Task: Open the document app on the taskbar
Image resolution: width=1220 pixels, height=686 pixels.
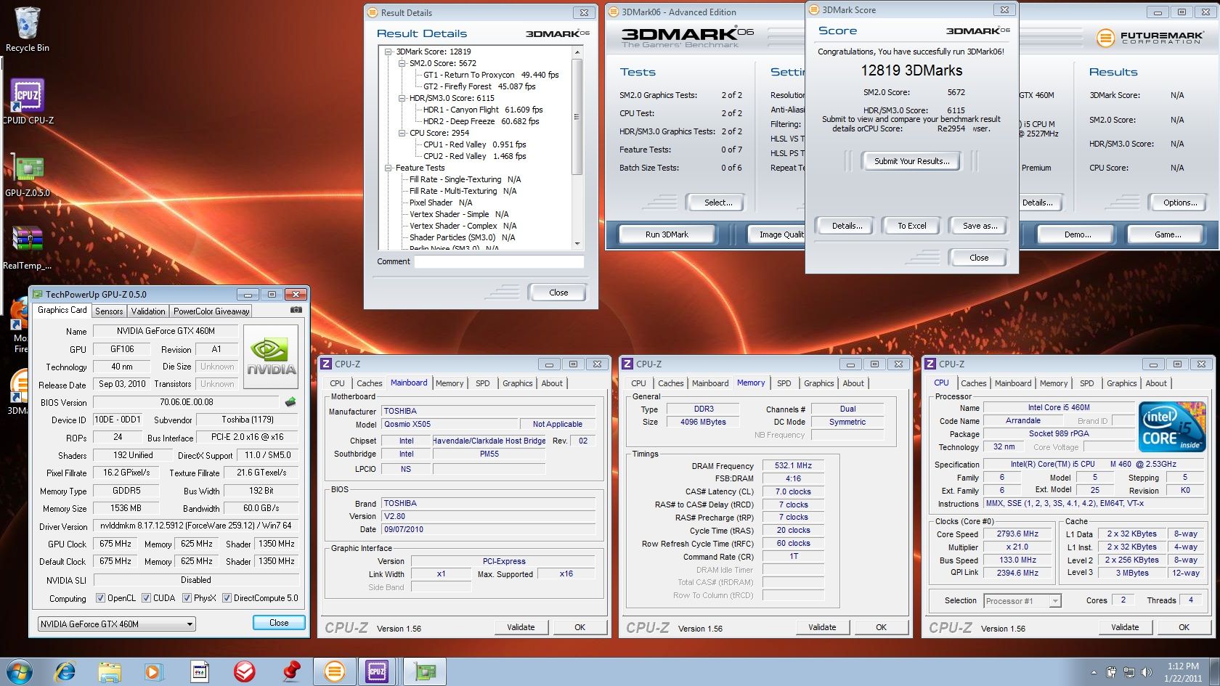Action: [200, 672]
